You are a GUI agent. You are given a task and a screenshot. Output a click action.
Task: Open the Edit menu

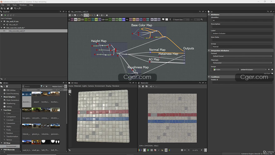pos(8,5)
